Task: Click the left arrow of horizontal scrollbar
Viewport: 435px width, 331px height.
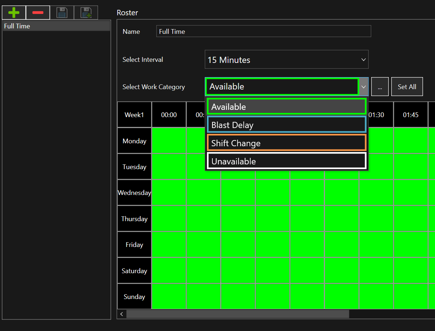Action: click(x=122, y=314)
